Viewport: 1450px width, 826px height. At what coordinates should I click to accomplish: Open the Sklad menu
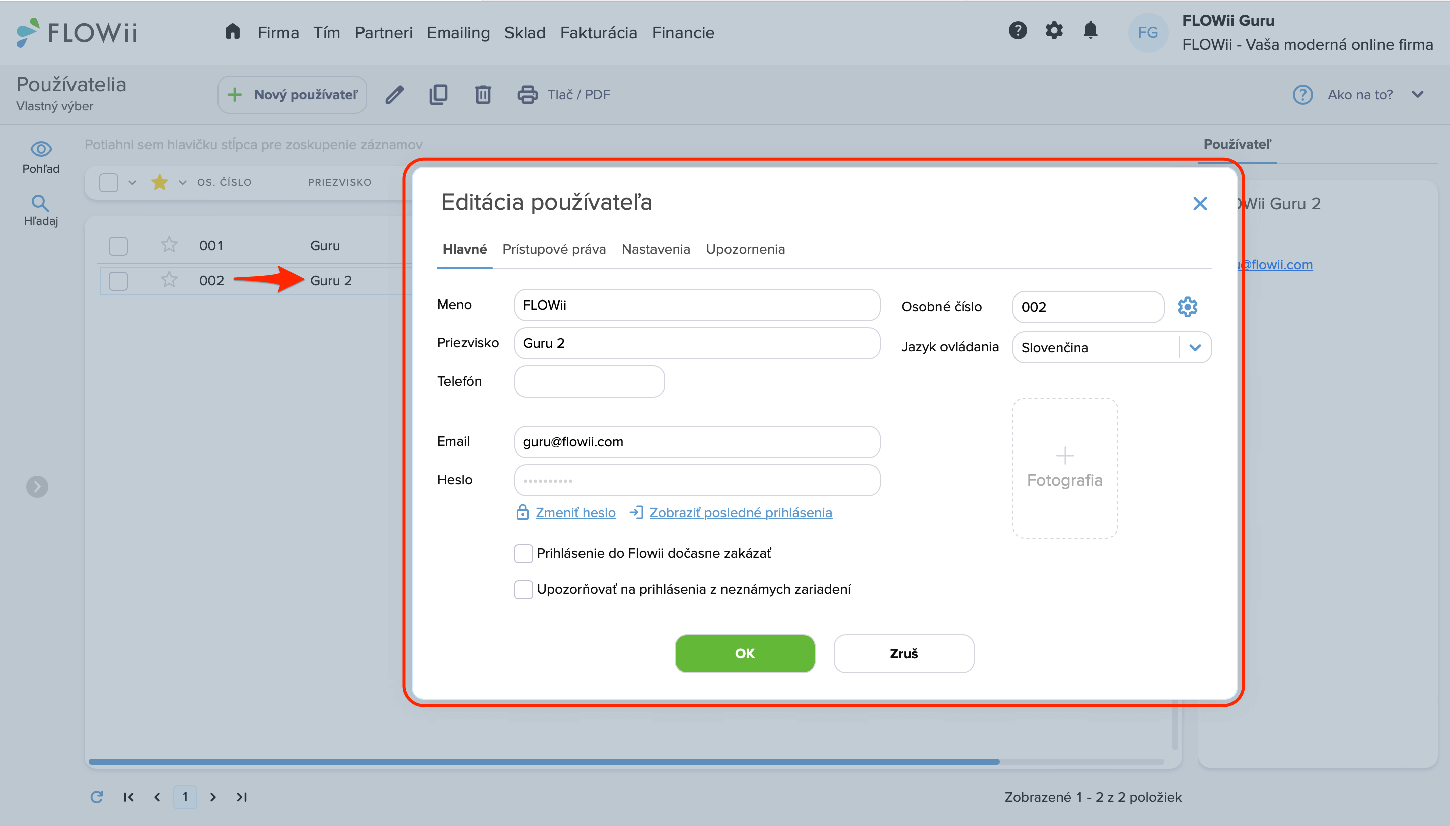(x=524, y=32)
